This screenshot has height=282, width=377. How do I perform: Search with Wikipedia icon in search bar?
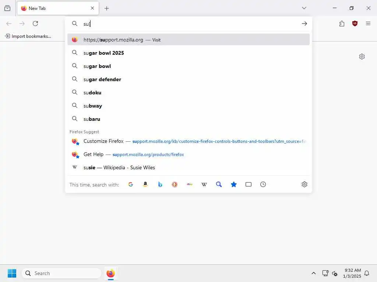pos(204,184)
